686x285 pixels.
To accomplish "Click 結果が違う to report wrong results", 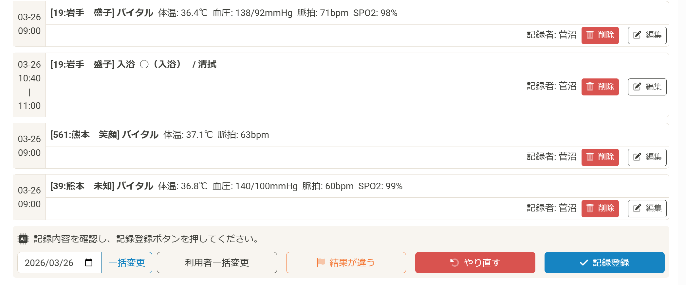I will click(x=346, y=262).
